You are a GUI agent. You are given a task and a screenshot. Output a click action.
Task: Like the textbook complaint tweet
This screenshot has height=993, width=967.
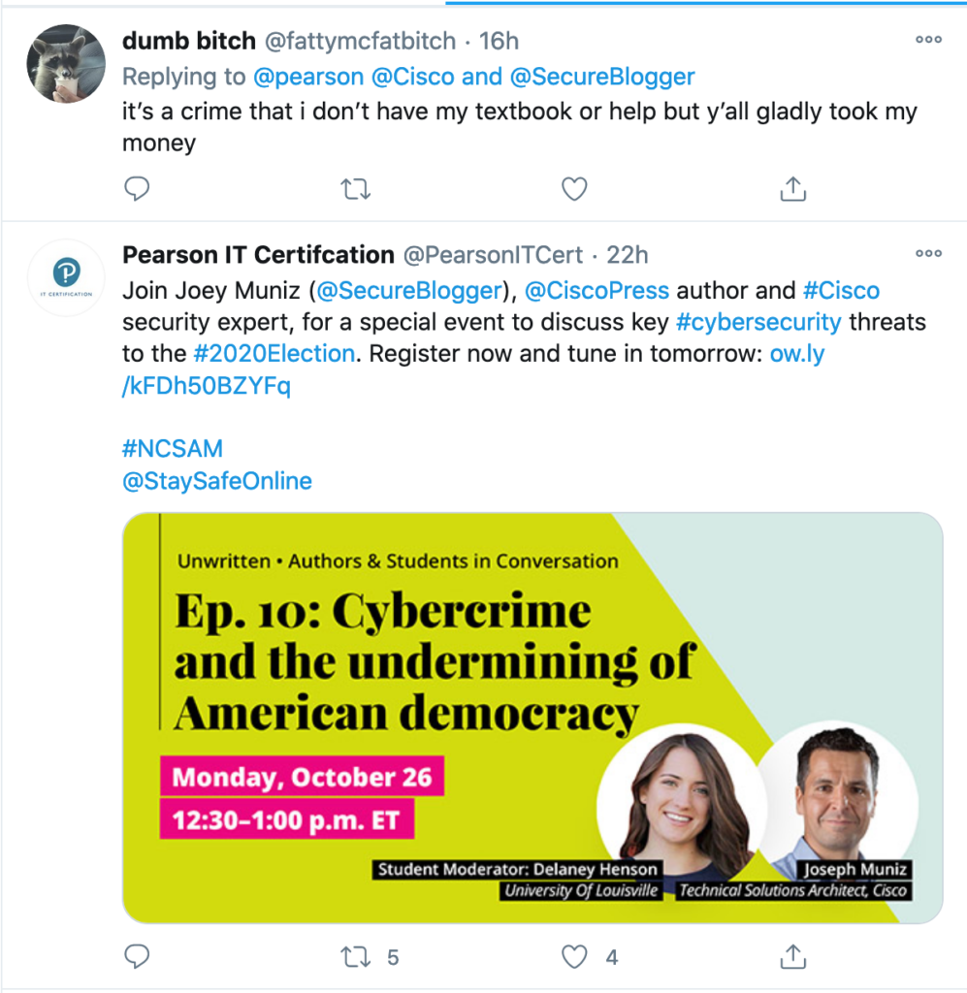(575, 188)
